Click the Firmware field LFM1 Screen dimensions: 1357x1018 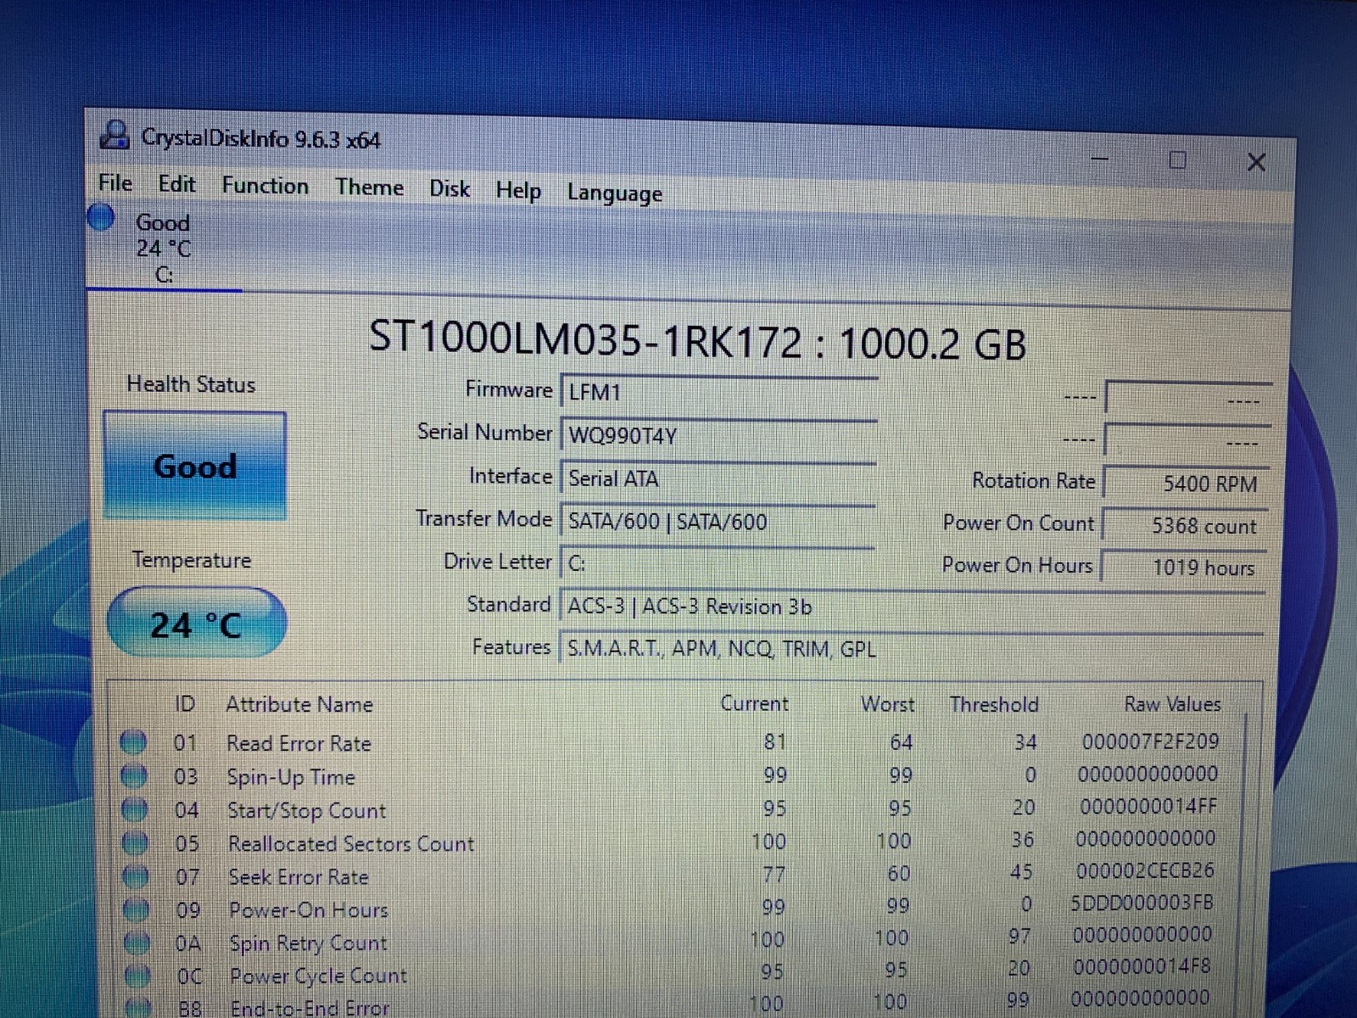pyautogui.click(x=718, y=392)
